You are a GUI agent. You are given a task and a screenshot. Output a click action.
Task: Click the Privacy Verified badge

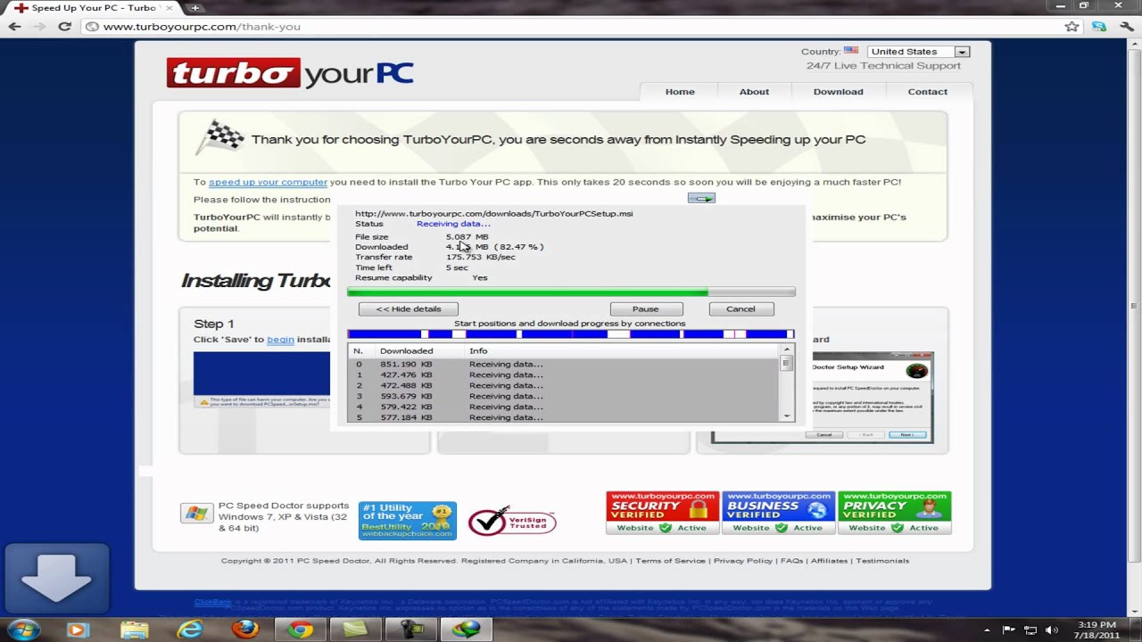894,513
